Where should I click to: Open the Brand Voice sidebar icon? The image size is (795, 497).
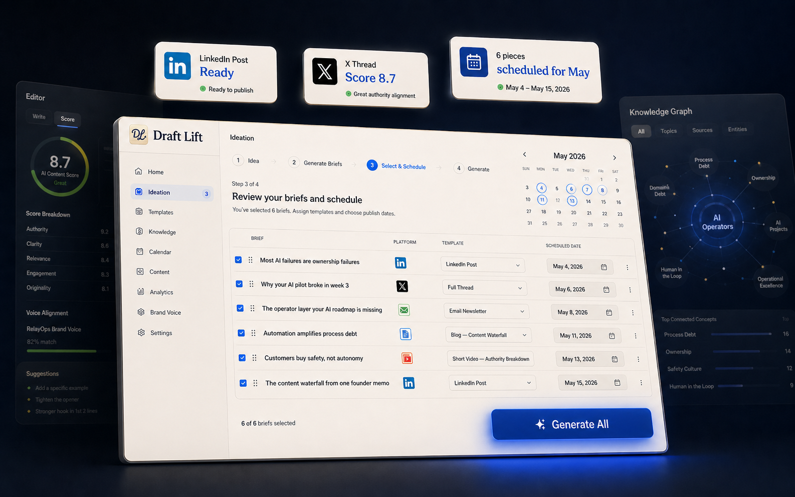coord(141,312)
